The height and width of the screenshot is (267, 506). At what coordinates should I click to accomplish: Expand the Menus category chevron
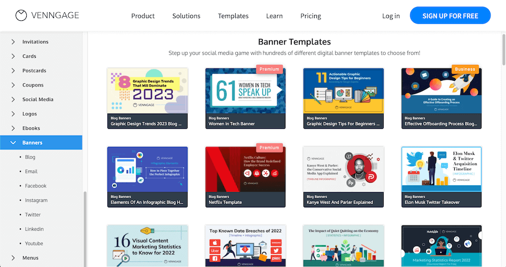(13, 257)
